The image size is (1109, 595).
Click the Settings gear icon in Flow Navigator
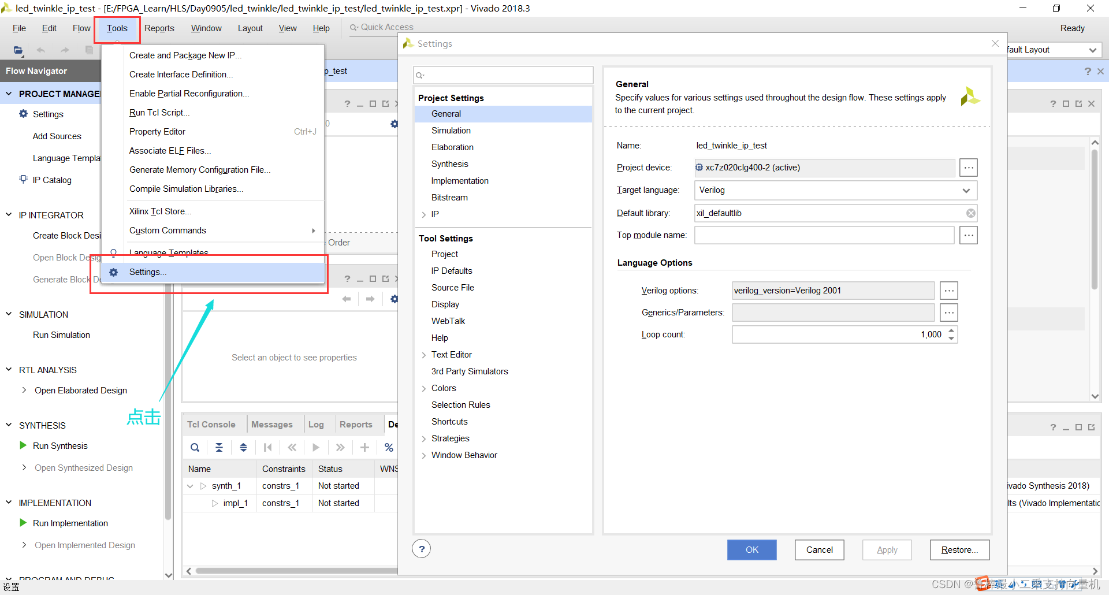click(23, 114)
